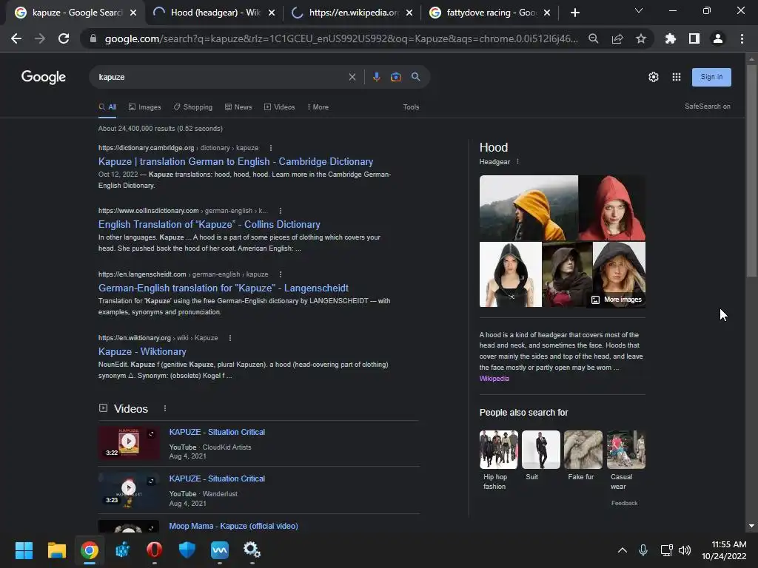
Task: Play CloudKid Artists Situation Critical video thumbnail
Action: (129, 442)
